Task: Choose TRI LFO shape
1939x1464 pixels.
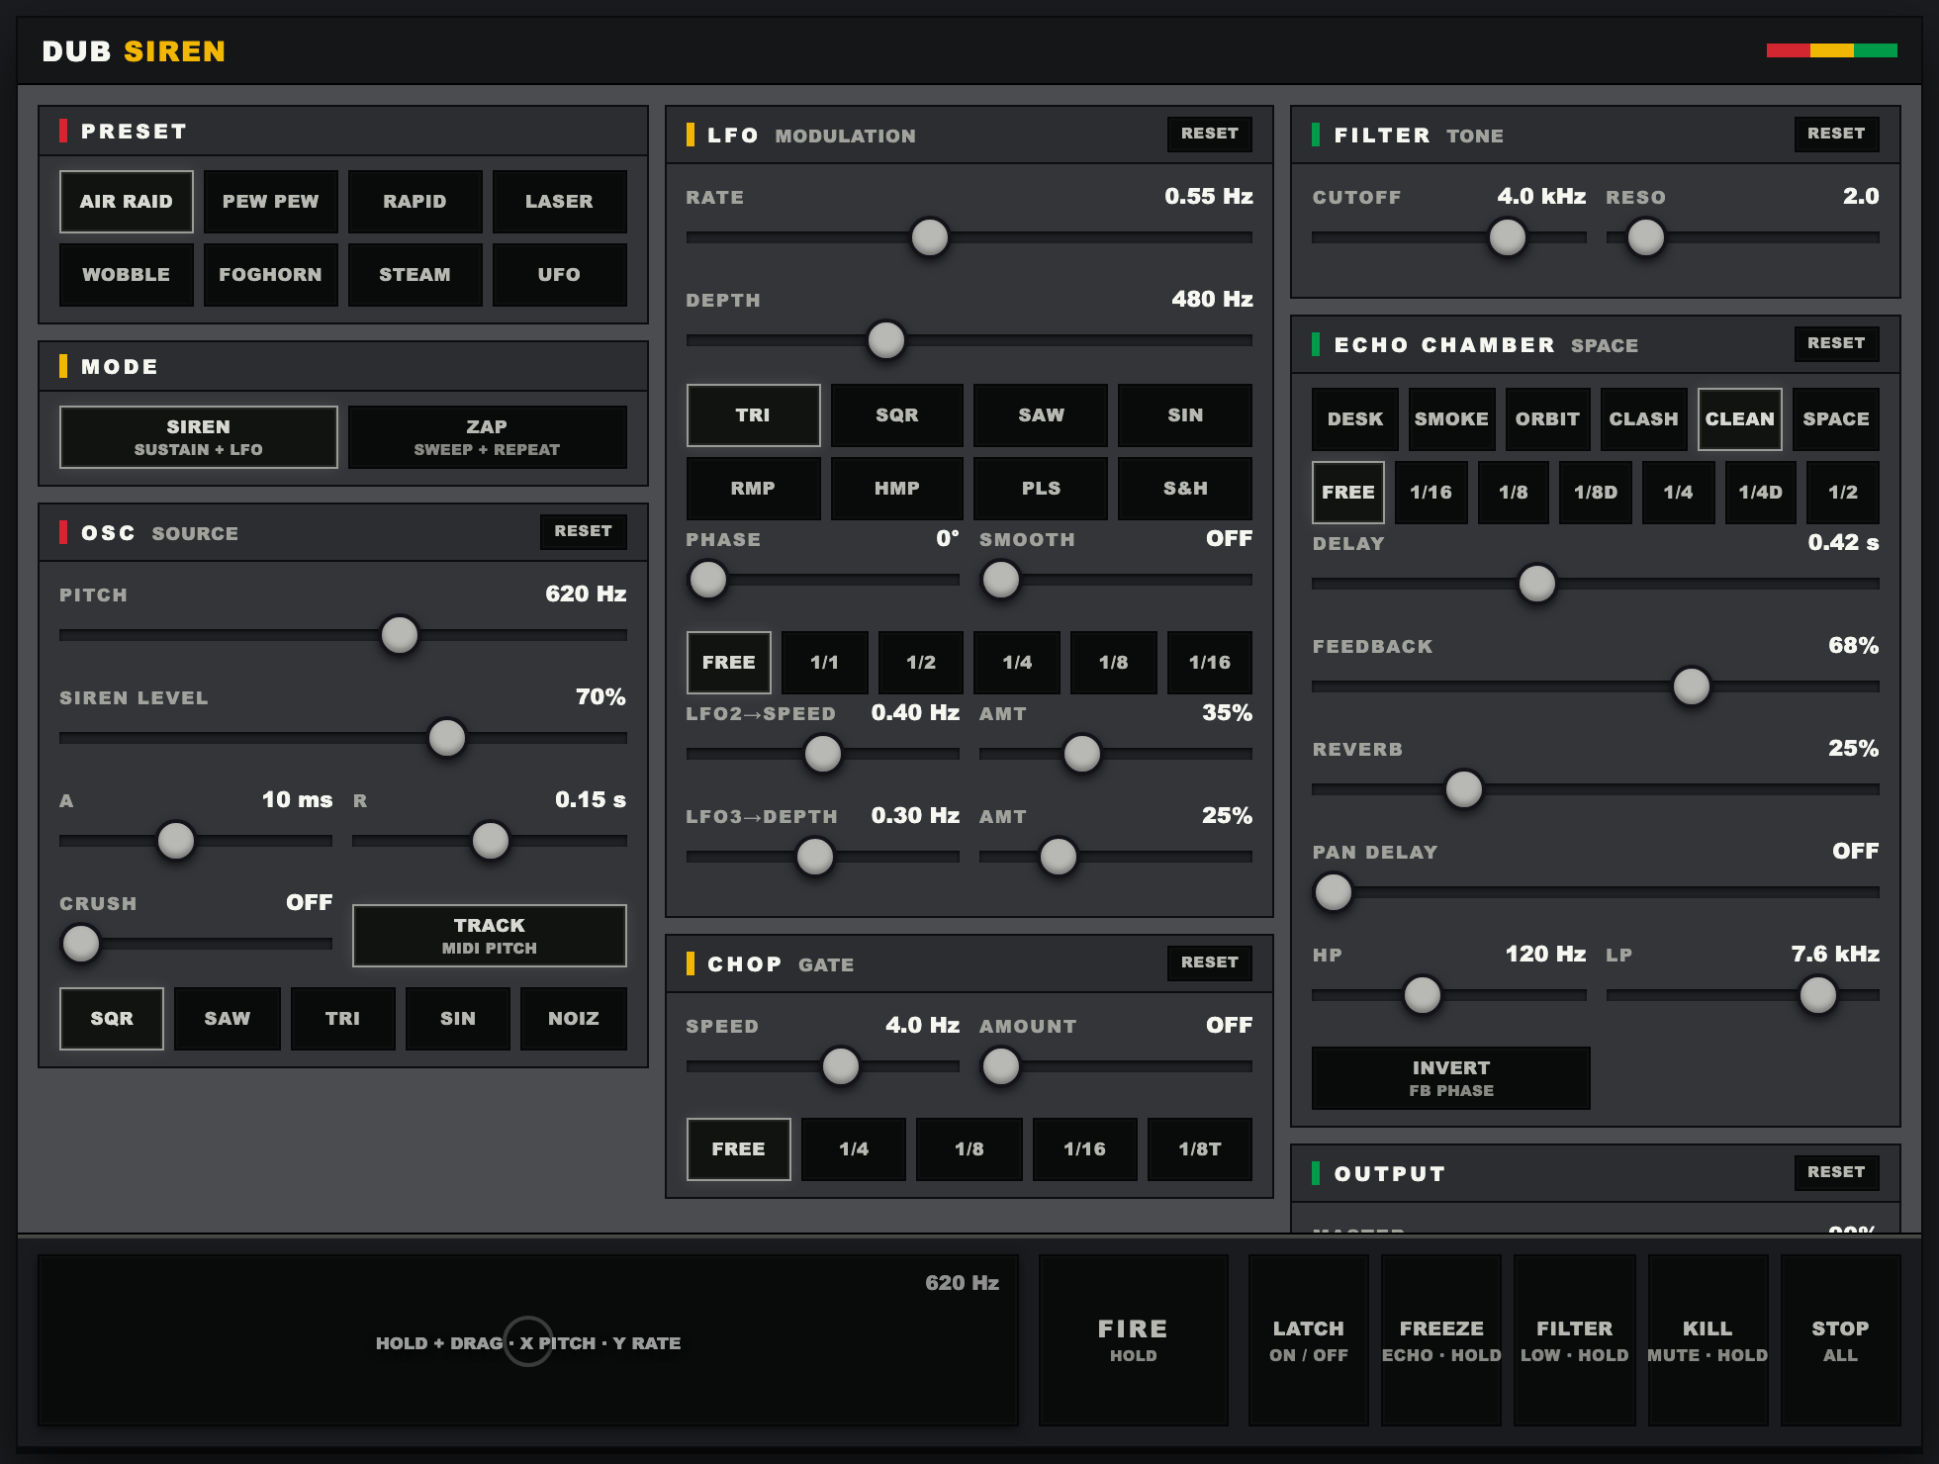Action: coord(753,415)
